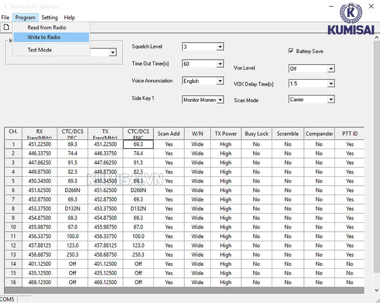The width and height of the screenshot is (380, 303).
Task: Open the Side Key 1 dropdown
Action: pos(220,100)
